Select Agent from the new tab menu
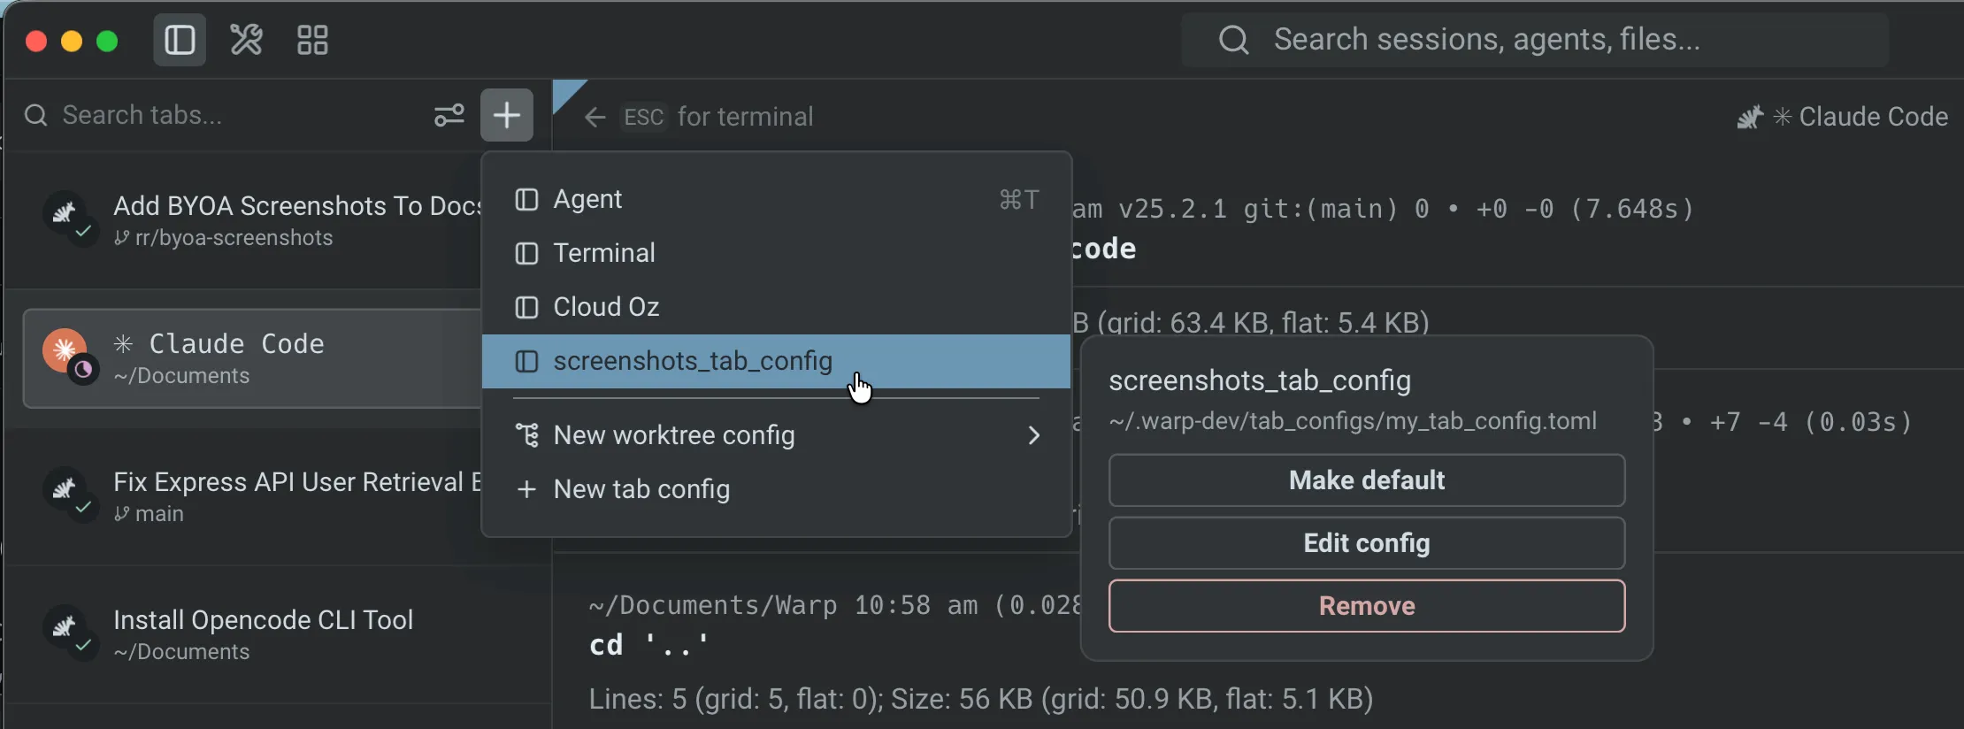 coord(777,199)
